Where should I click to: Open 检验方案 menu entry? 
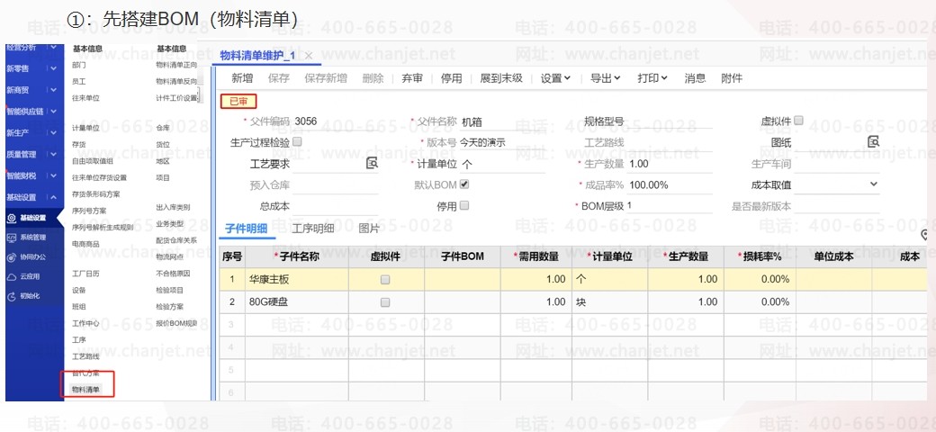point(169,307)
